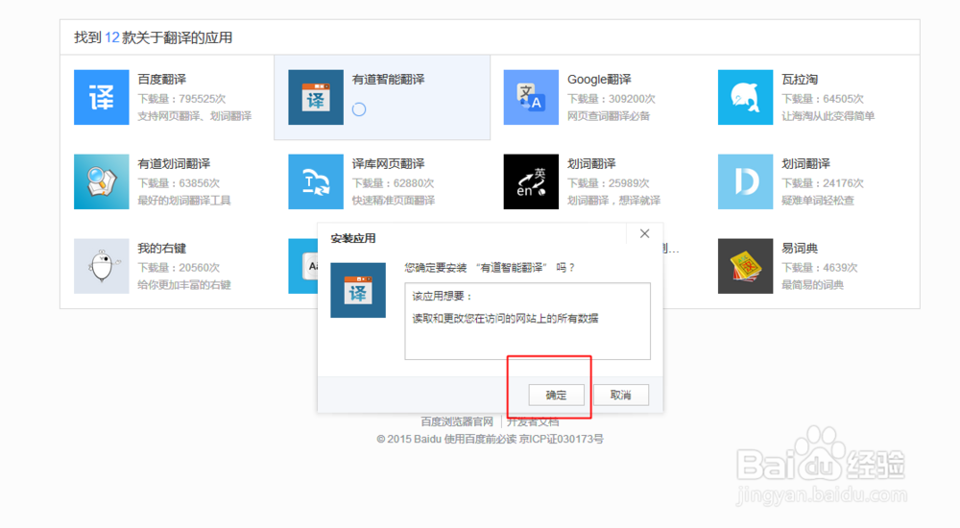This screenshot has height=528, width=960.
Task: Click 下载量：309200次 text
Action: [611, 99]
